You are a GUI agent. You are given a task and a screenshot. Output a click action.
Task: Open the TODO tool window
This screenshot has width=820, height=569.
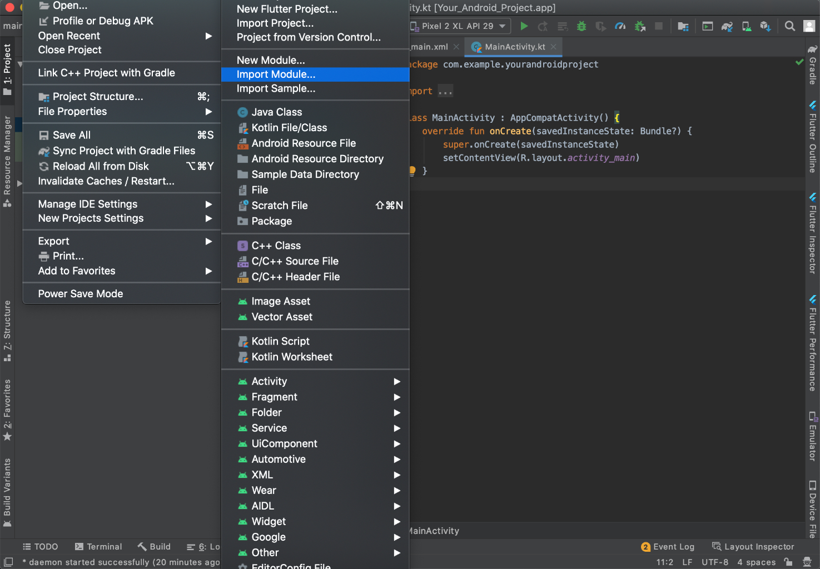coord(40,547)
